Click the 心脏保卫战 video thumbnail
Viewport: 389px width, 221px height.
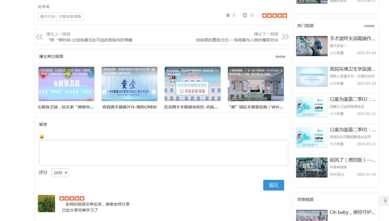[x=66, y=84]
